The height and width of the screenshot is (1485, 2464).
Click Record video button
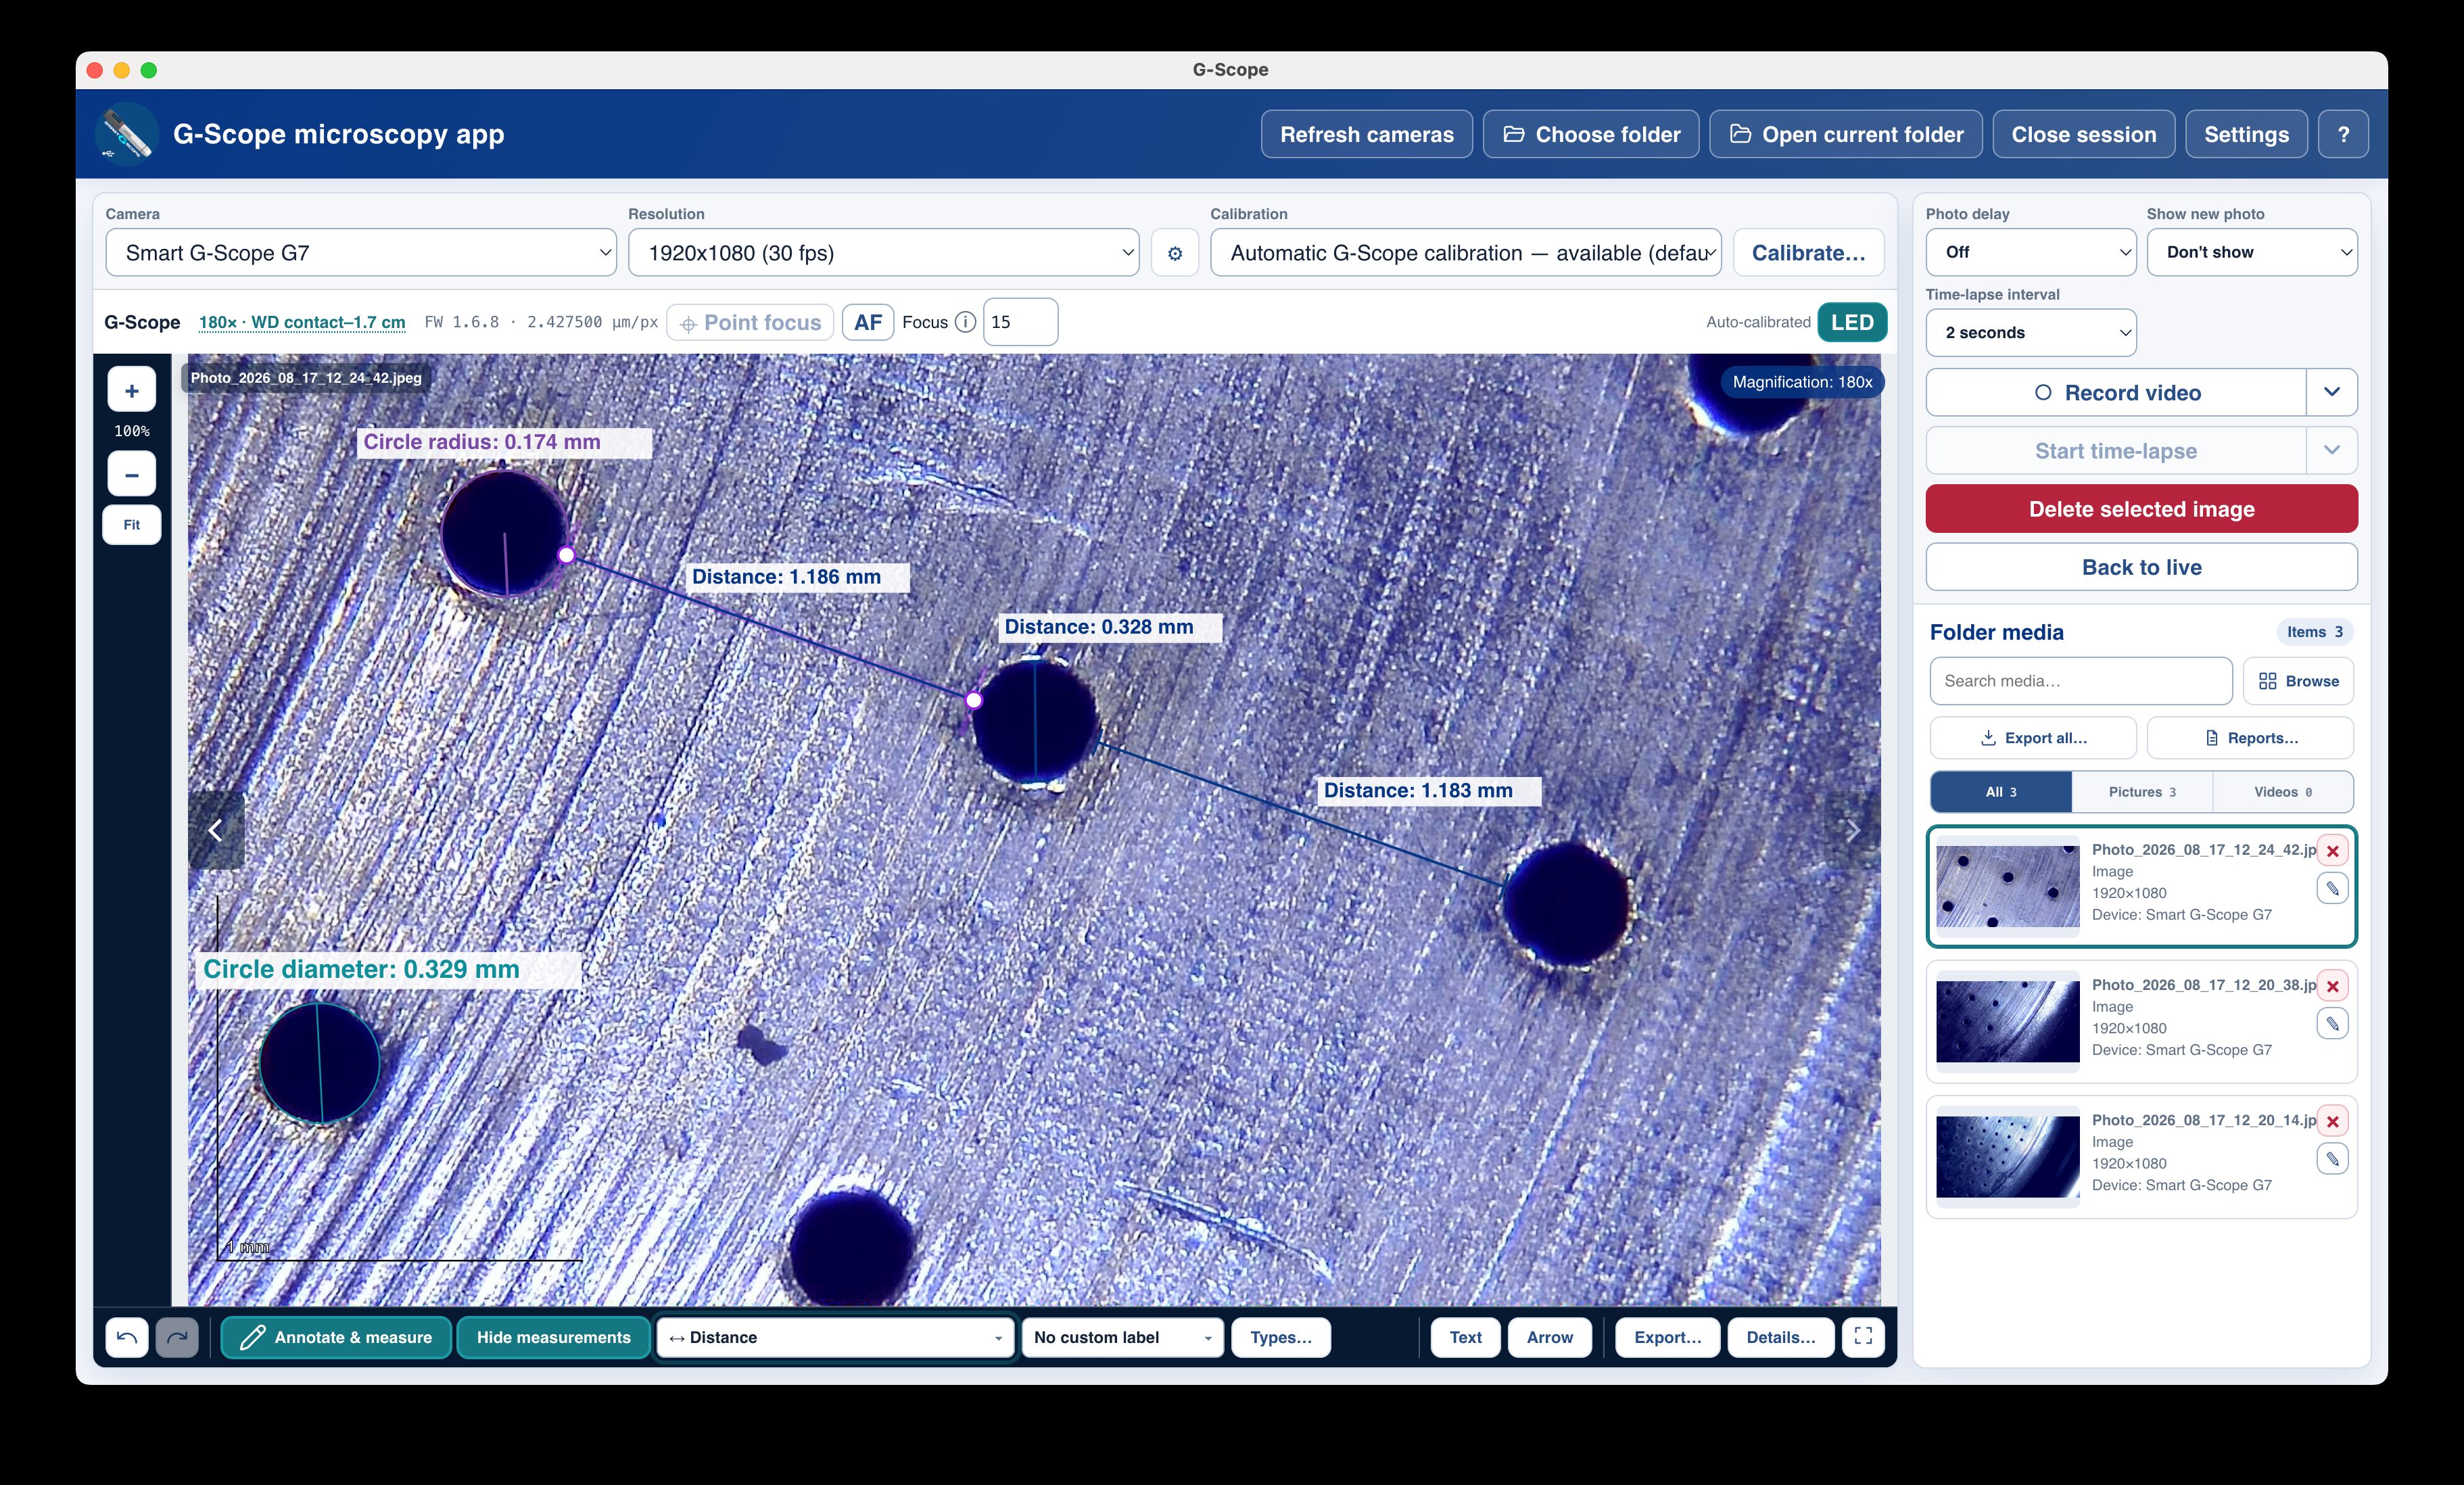click(x=2116, y=393)
